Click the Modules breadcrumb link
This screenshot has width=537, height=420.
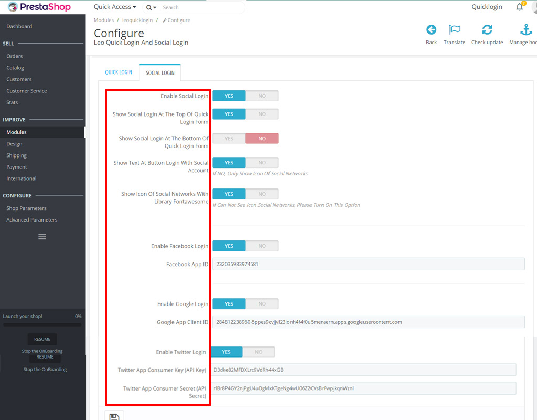tap(104, 20)
